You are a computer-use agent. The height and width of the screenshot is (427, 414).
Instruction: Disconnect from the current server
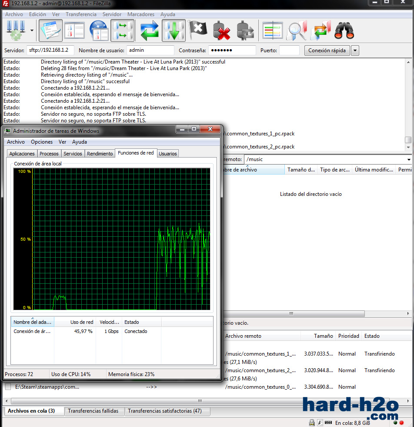tap(222, 30)
